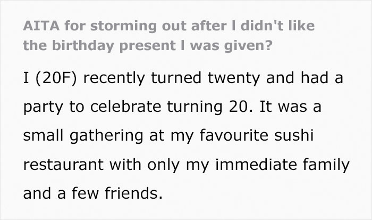Click the word 'recently' in the first line
Viewport: 372px width, 220px height.
pos(114,78)
